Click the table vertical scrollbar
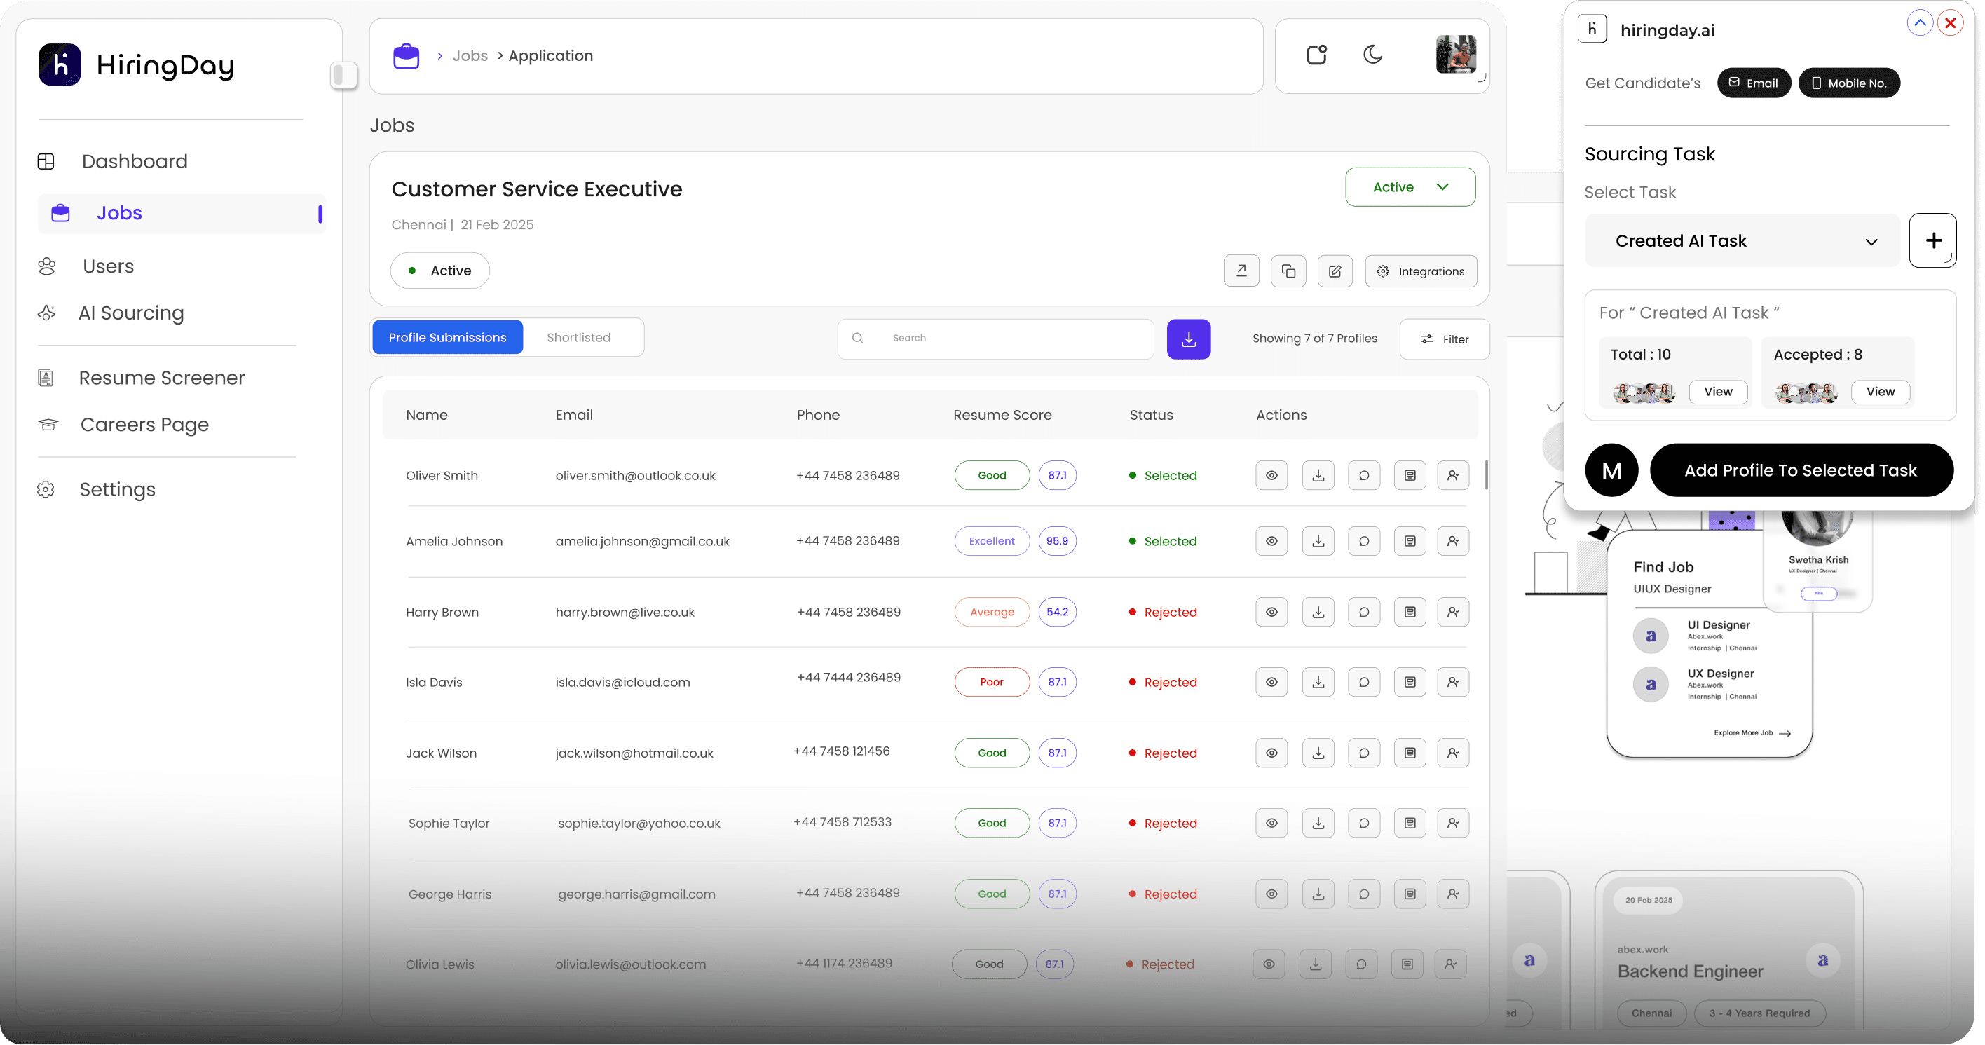 pos(1486,474)
